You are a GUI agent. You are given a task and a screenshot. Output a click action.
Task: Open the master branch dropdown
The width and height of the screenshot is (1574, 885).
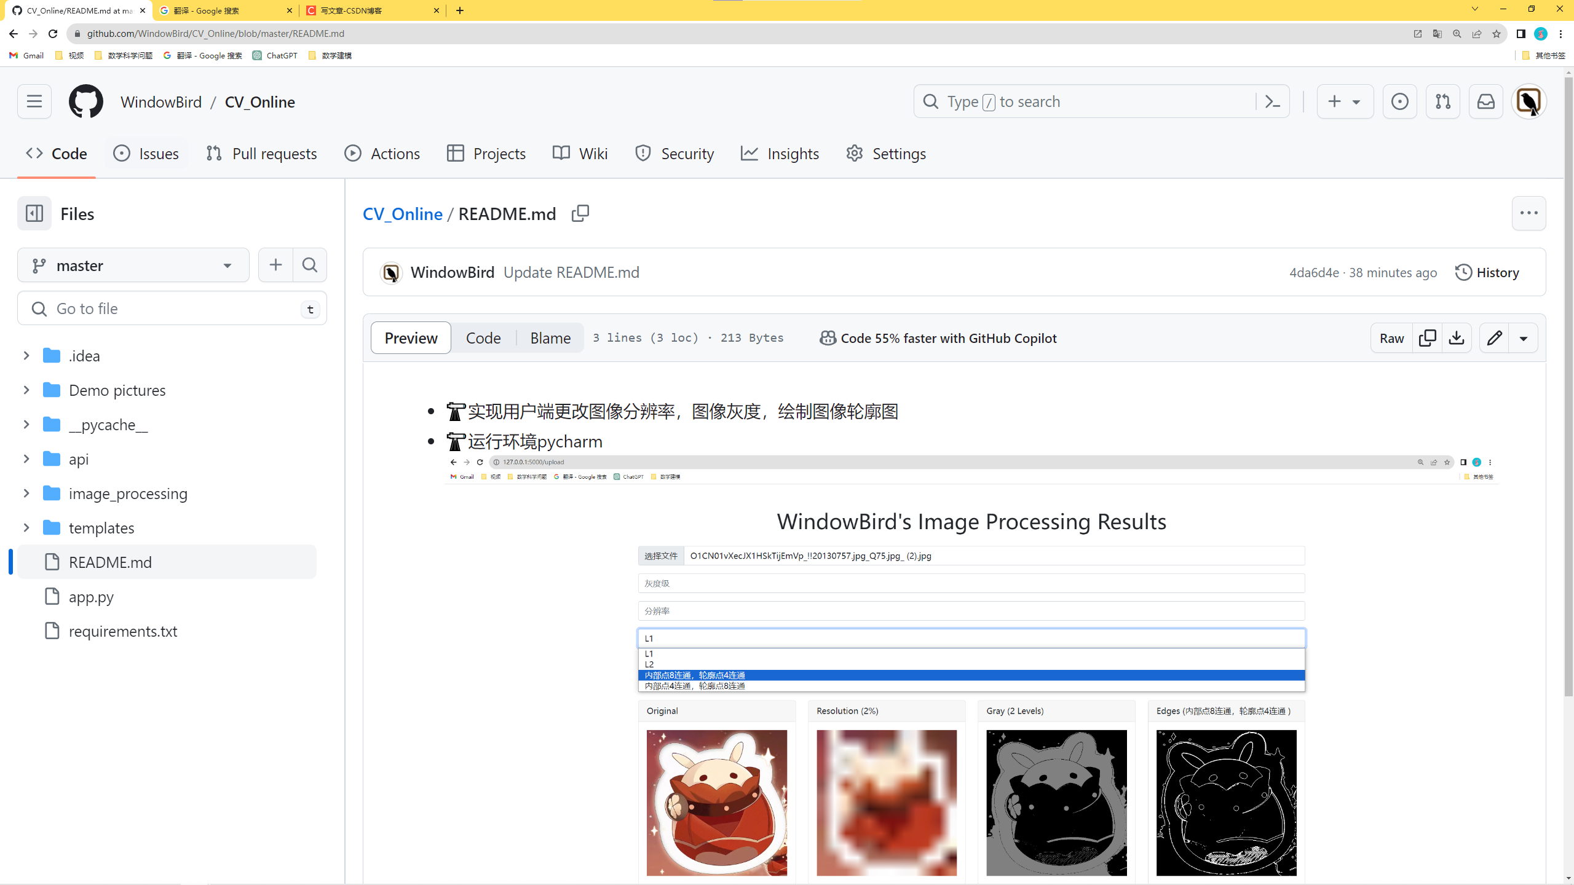point(133,265)
